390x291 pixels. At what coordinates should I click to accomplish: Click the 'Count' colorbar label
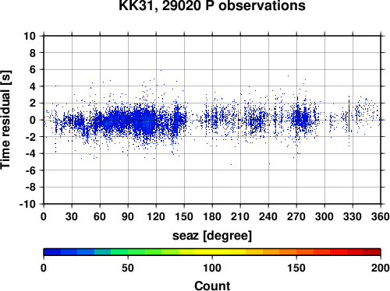212,286
